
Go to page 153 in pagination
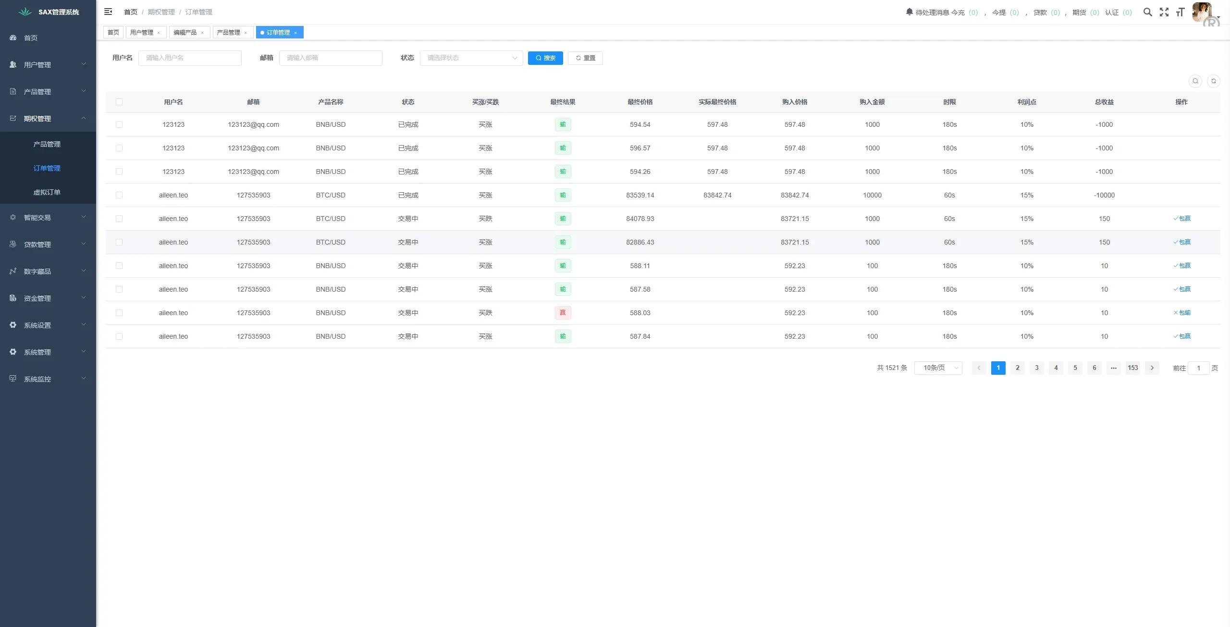pyautogui.click(x=1132, y=368)
